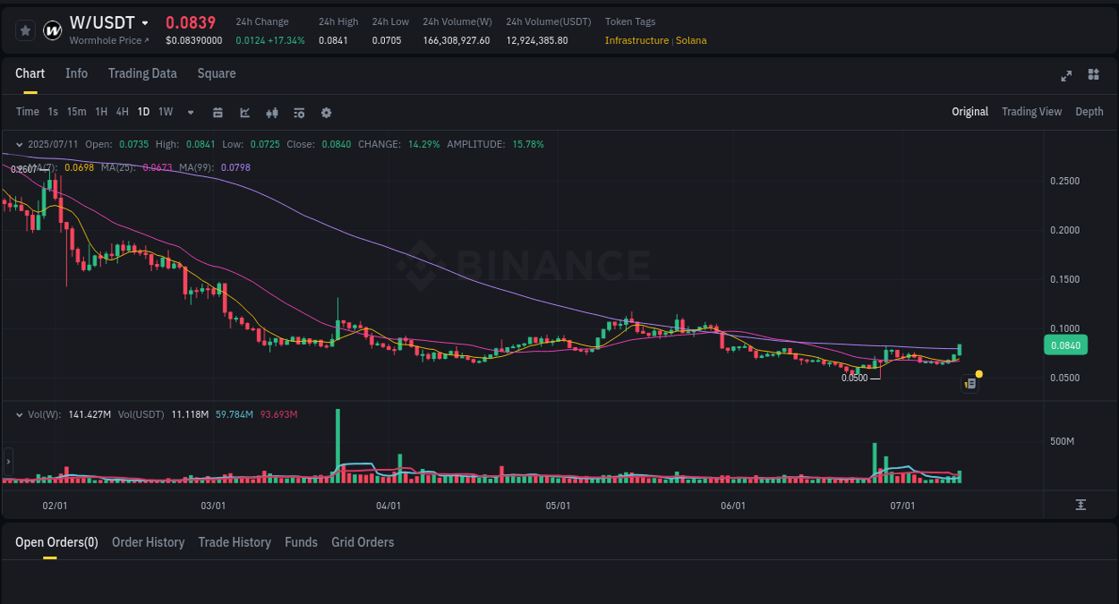Open the W/USDT pair dropdown
This screenshot has width=1119, height=604.
click(145, 22)
